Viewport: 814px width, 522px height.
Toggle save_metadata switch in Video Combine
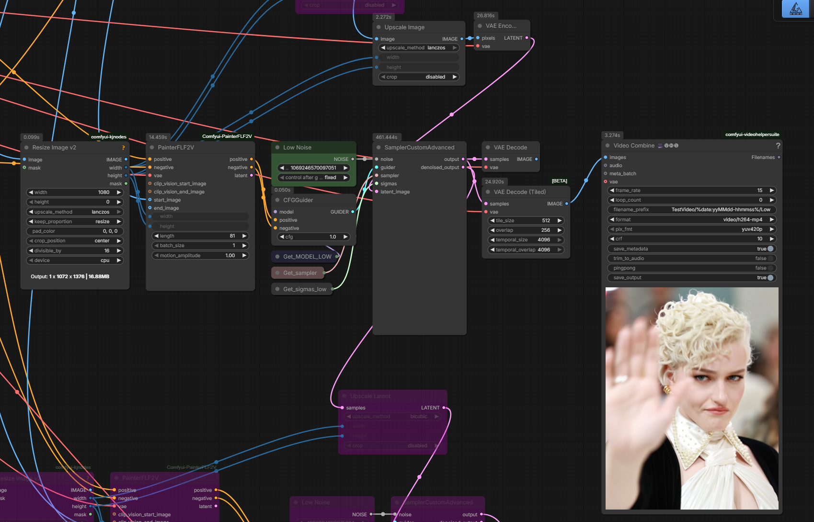[770, 249]
